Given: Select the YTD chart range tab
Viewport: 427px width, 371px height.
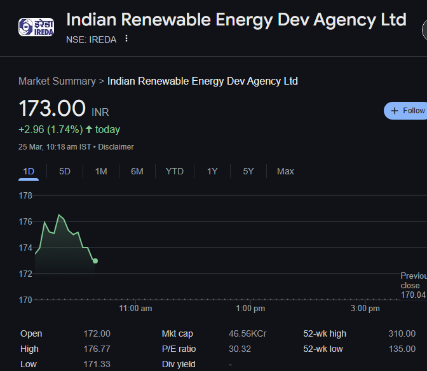Looking at the screenshot, I should pyautogui.click(x=175, y=171).
